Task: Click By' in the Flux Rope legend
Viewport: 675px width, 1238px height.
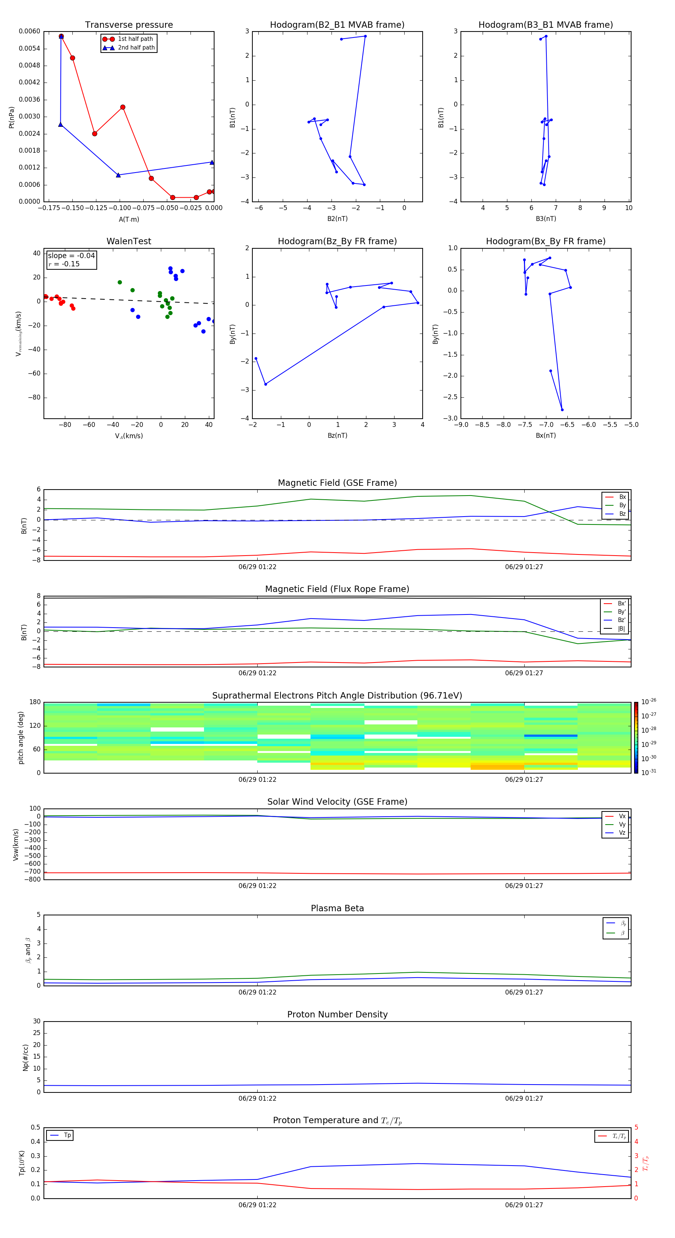Action: pyautogui.click(x=622, y=612)
